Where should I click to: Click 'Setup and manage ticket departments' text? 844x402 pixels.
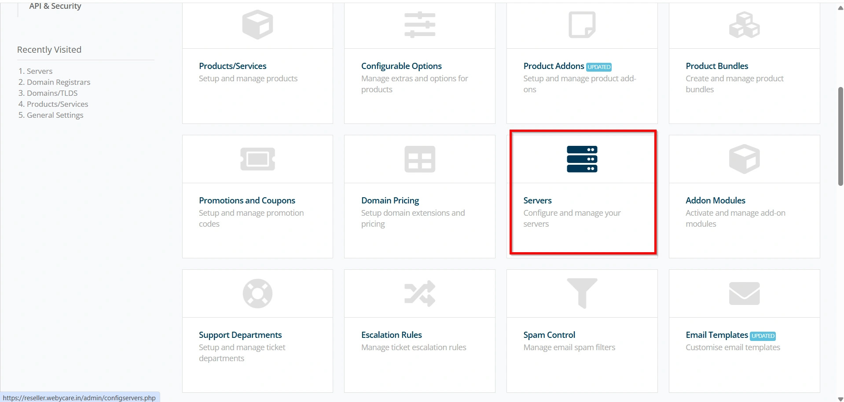click(x=242, y=353)
